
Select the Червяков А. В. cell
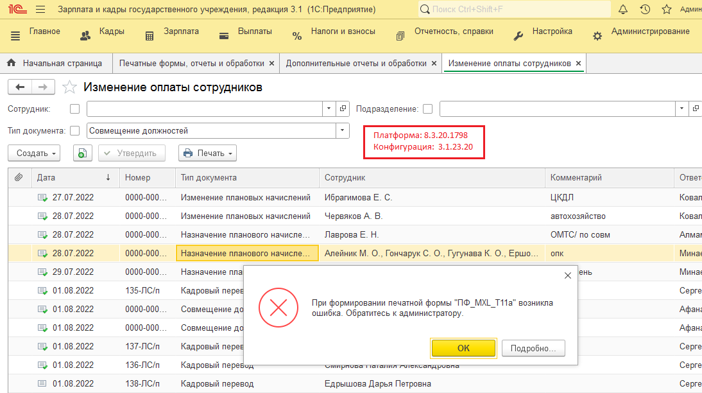pyautogui.click(x=432, y=216)
